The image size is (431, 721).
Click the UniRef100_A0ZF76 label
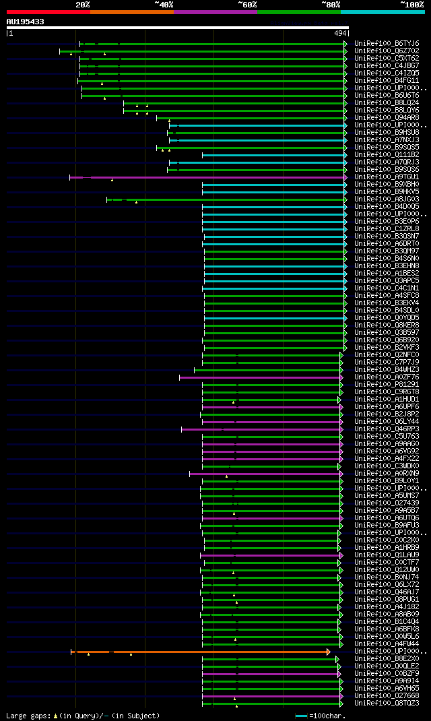387,377
